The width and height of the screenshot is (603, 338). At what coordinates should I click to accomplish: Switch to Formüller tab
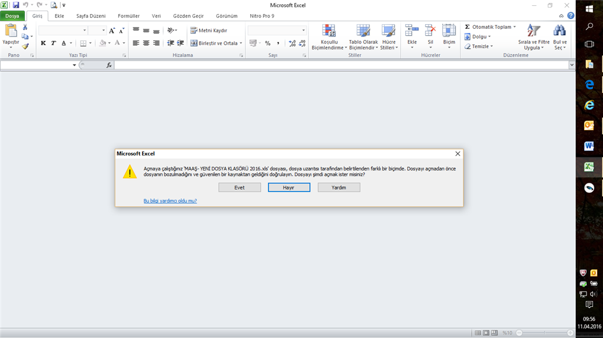128,16
